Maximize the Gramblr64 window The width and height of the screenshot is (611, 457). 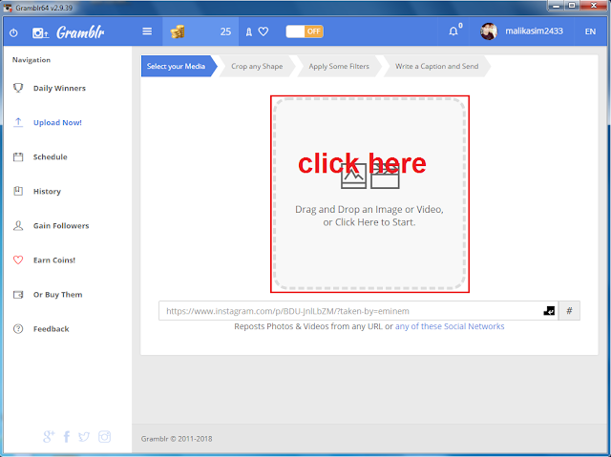click(572, 6)
